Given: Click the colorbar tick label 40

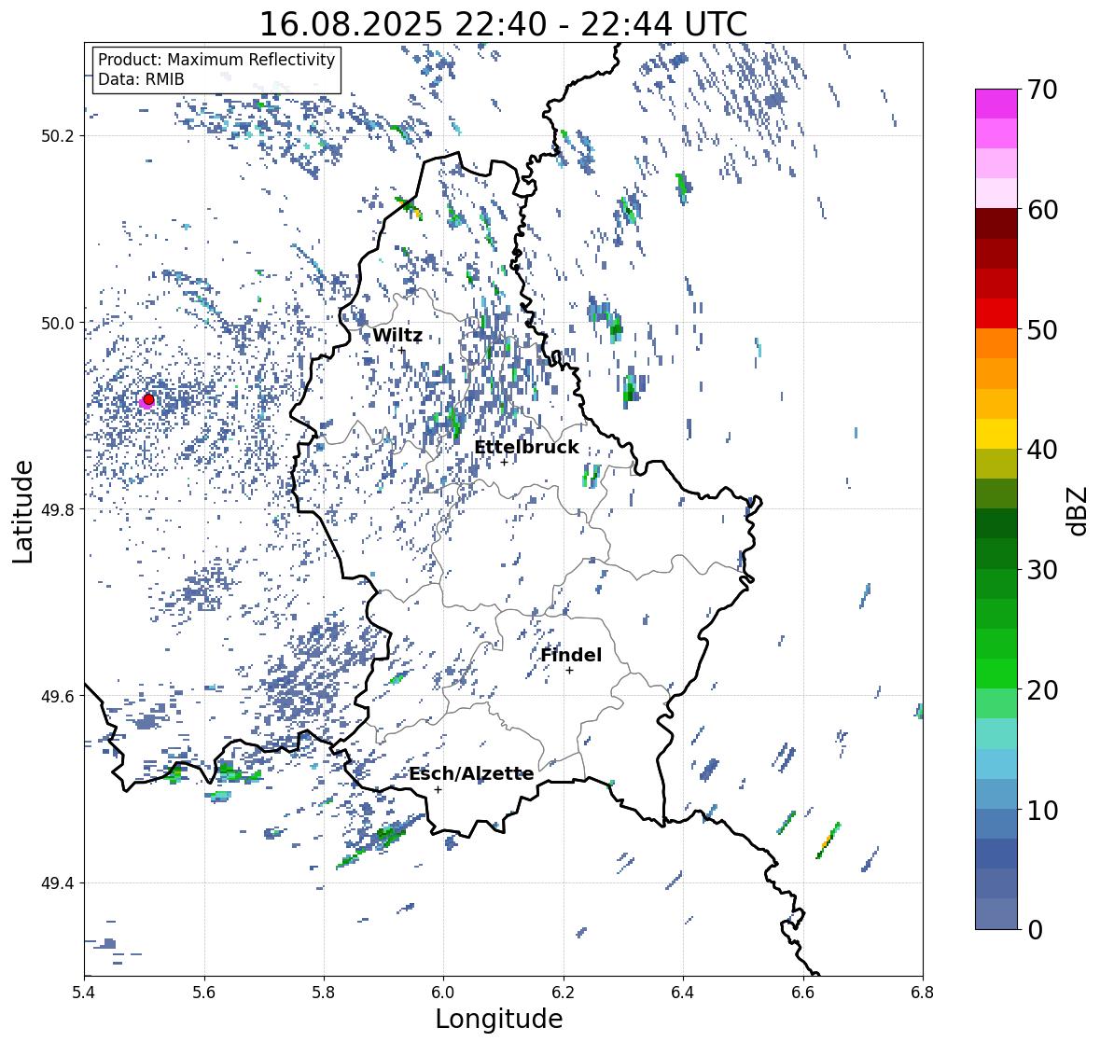Looking at the screenshot, I should click(x=1042, y=450).
